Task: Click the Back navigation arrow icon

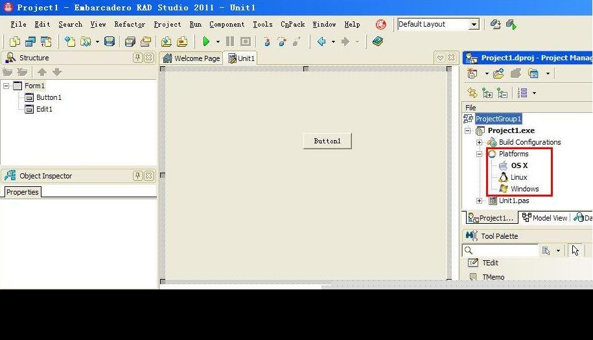Action: (321, 42)
